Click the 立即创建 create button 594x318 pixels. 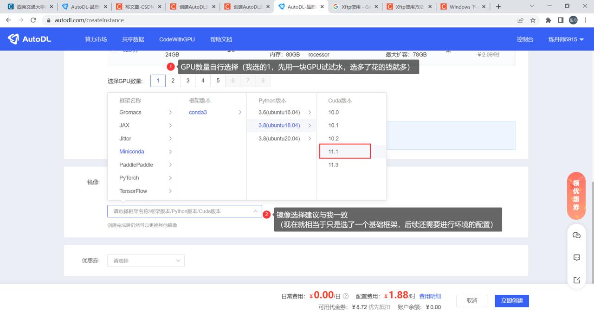point(512,301)
